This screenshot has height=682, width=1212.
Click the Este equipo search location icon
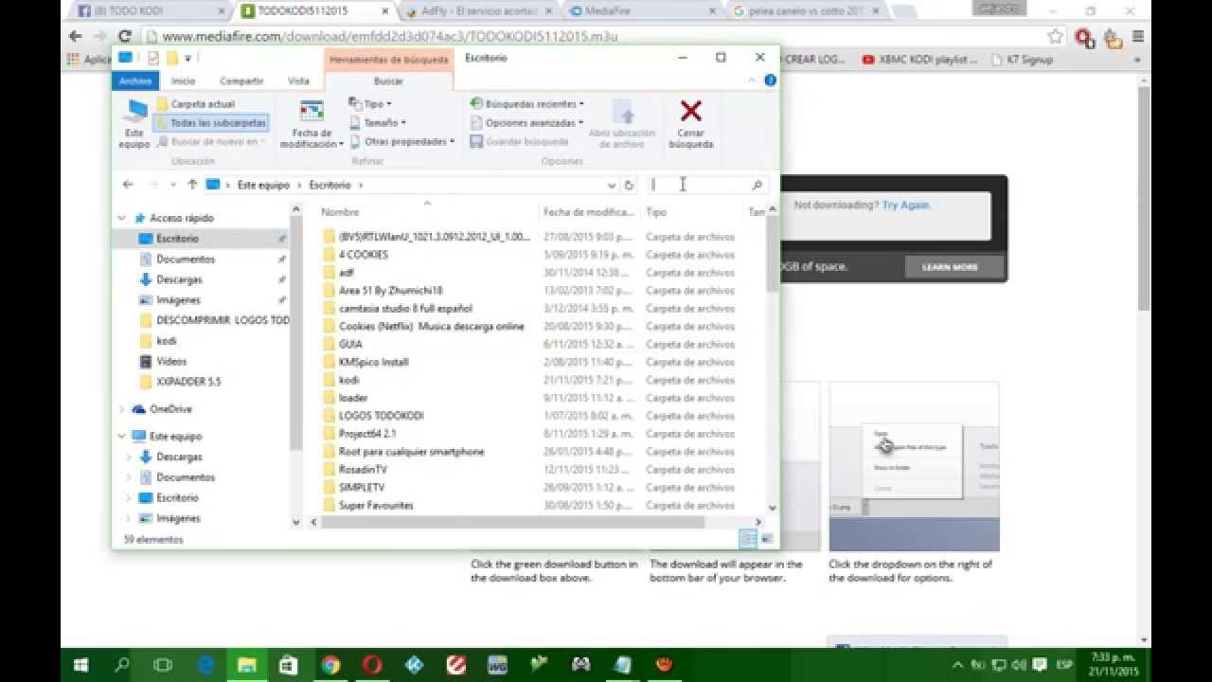(x=134, y=123)
